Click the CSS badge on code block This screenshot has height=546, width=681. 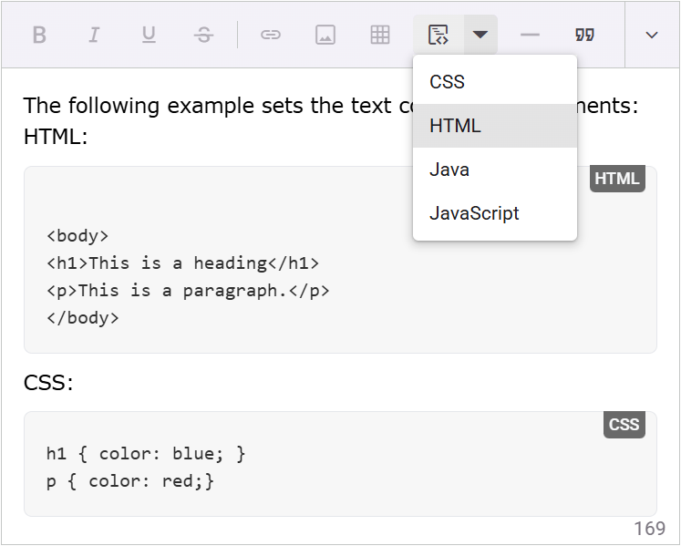(x=624, y=425)
